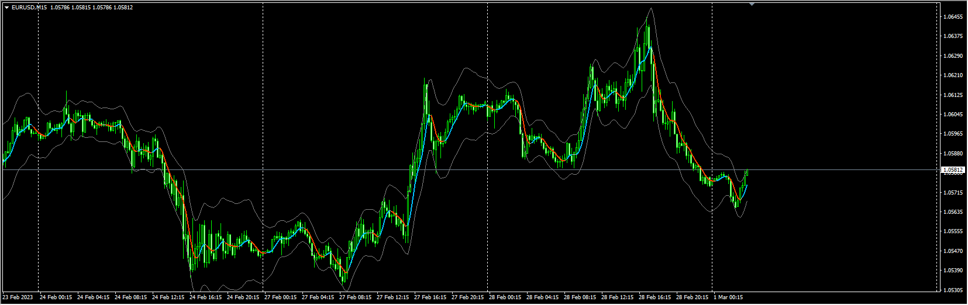Click the 24 Feb 08:15 time label
Image resolution: width=968 pixels, height=305 pixels.
[131, 297]
